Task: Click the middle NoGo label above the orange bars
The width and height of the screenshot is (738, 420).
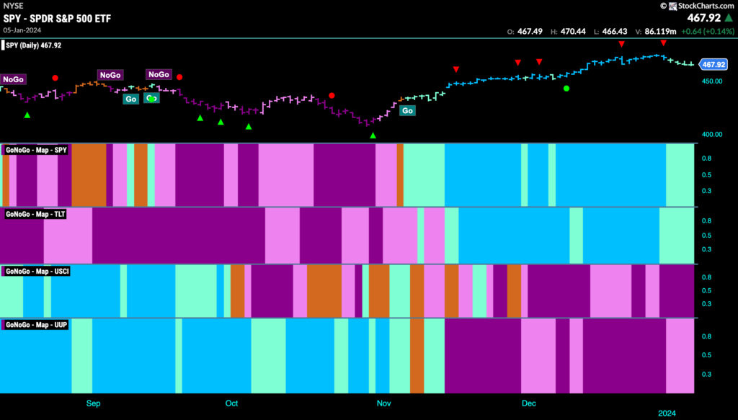Action: coord(110,75)
